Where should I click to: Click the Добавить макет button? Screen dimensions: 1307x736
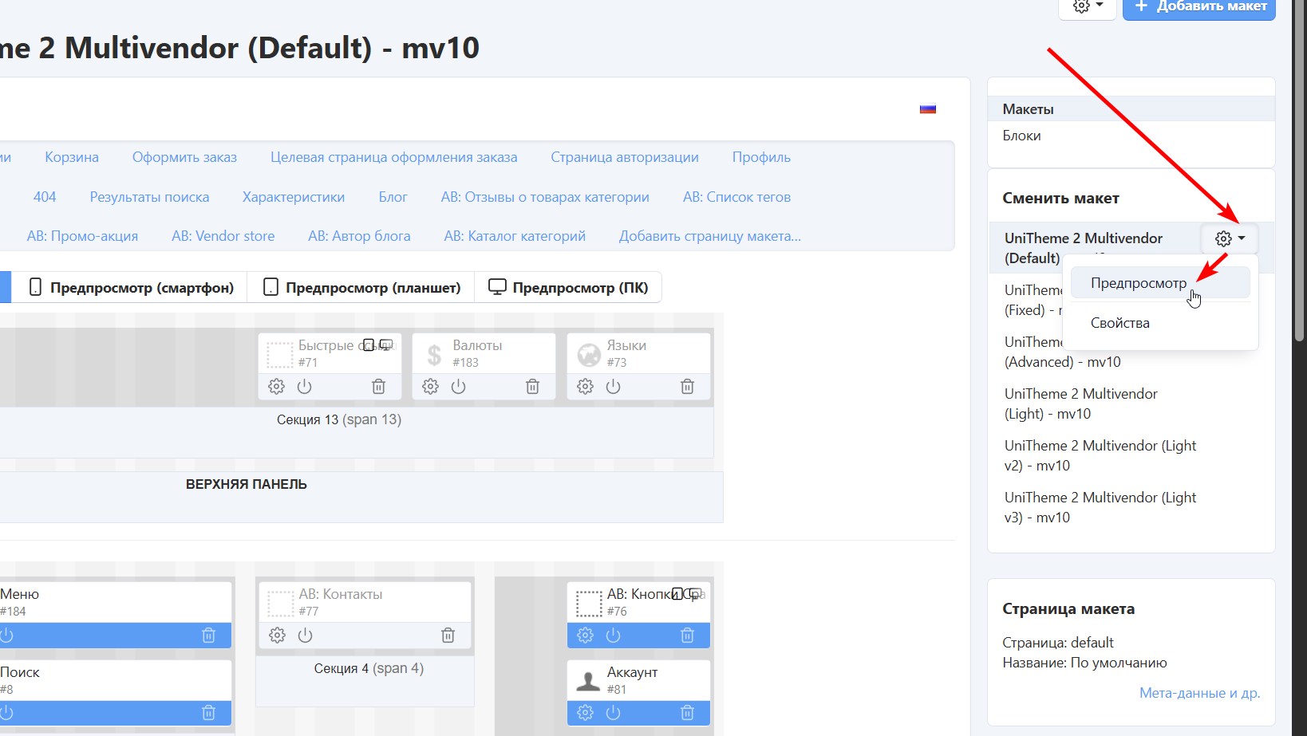tap(1199, 7)
